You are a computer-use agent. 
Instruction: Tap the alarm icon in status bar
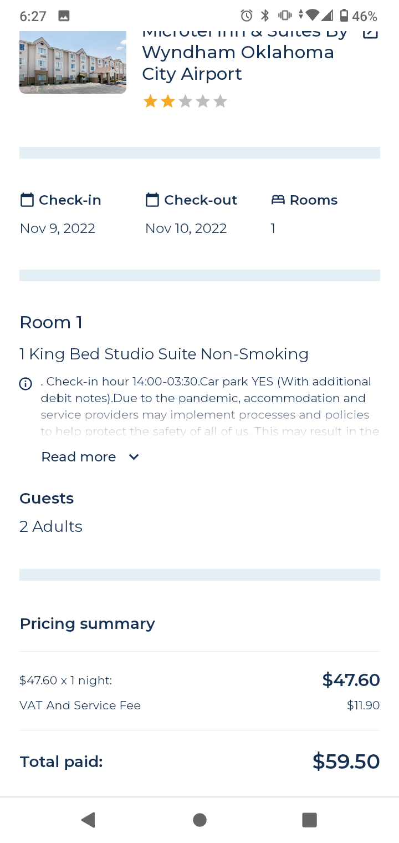(x=247, y=16)
